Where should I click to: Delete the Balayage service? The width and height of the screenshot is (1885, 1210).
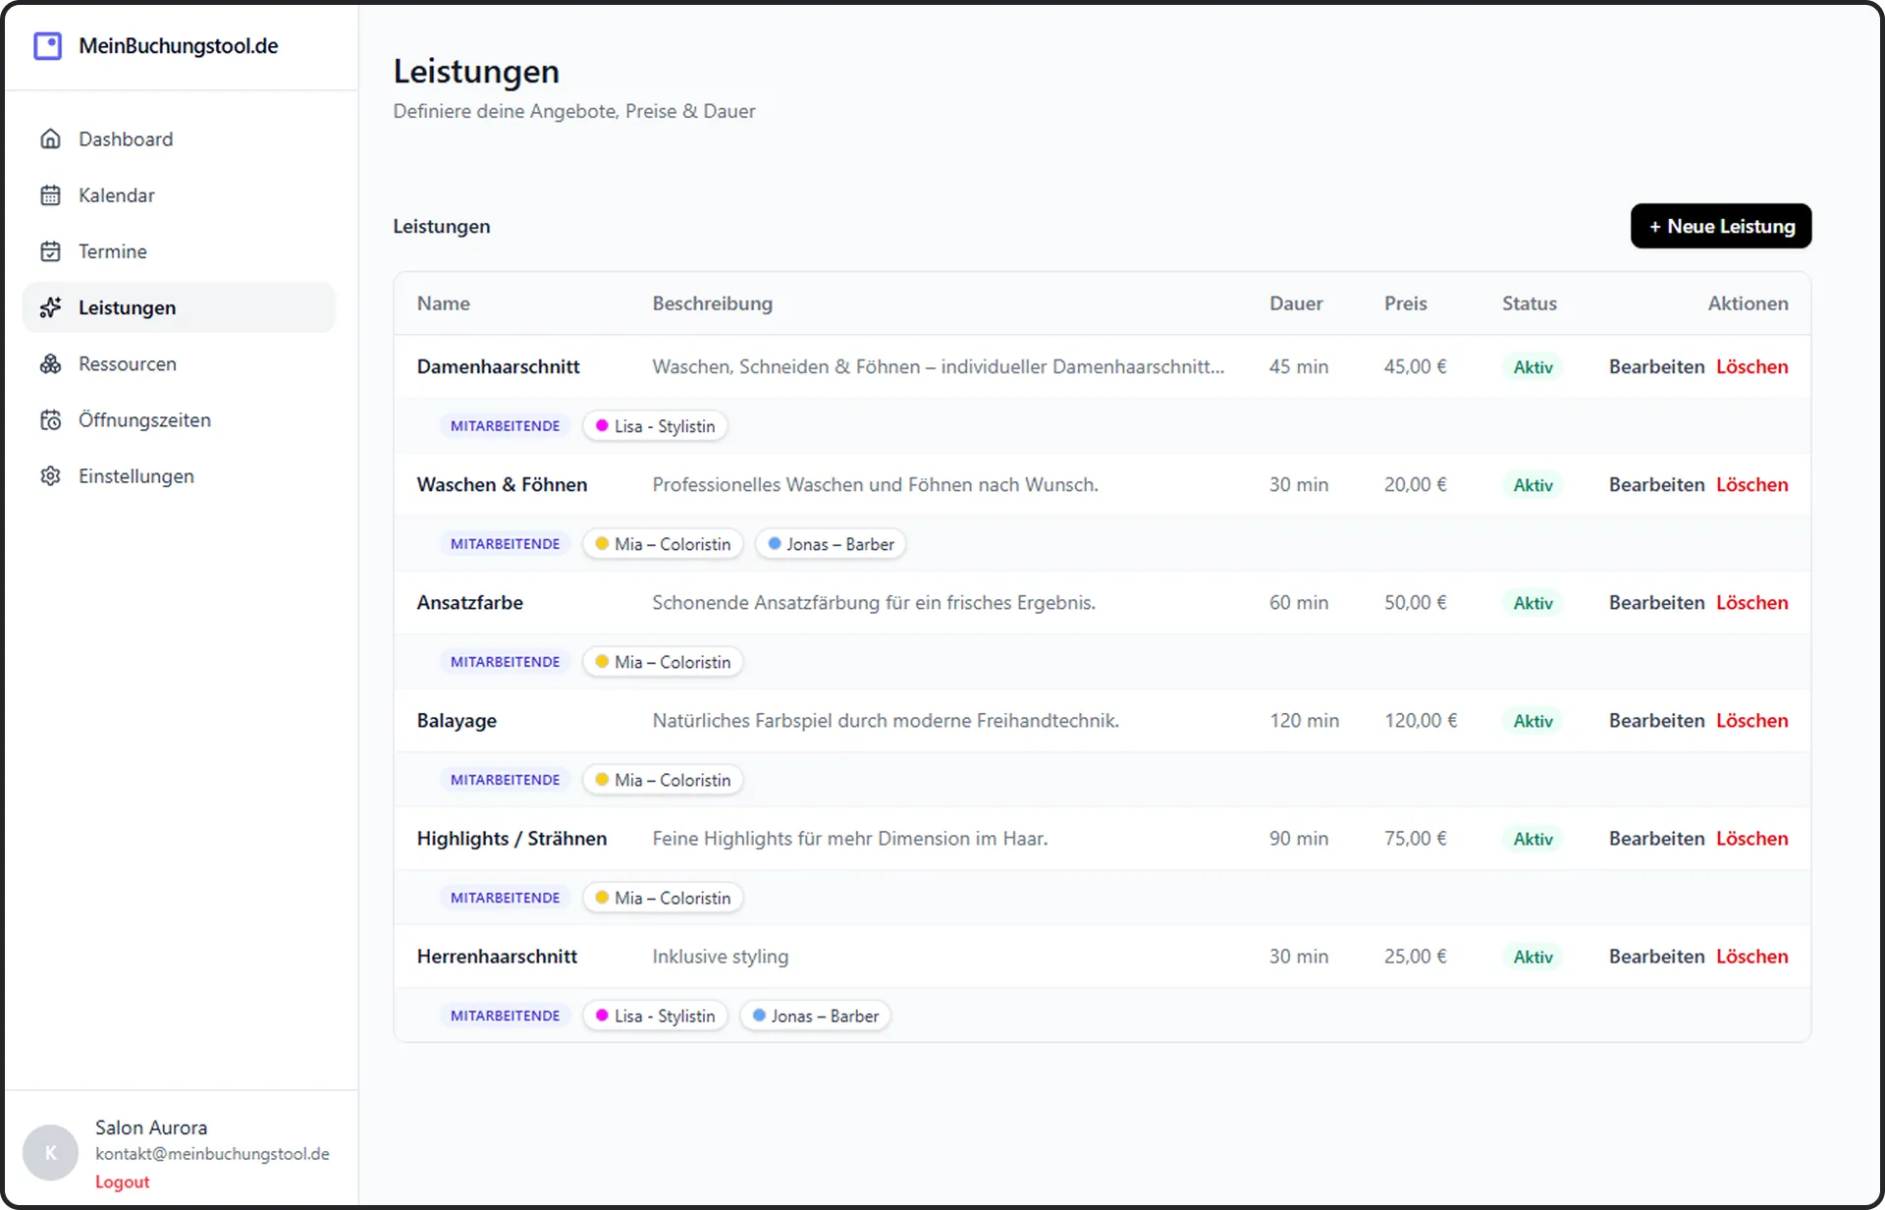[x=1751, y=721]
